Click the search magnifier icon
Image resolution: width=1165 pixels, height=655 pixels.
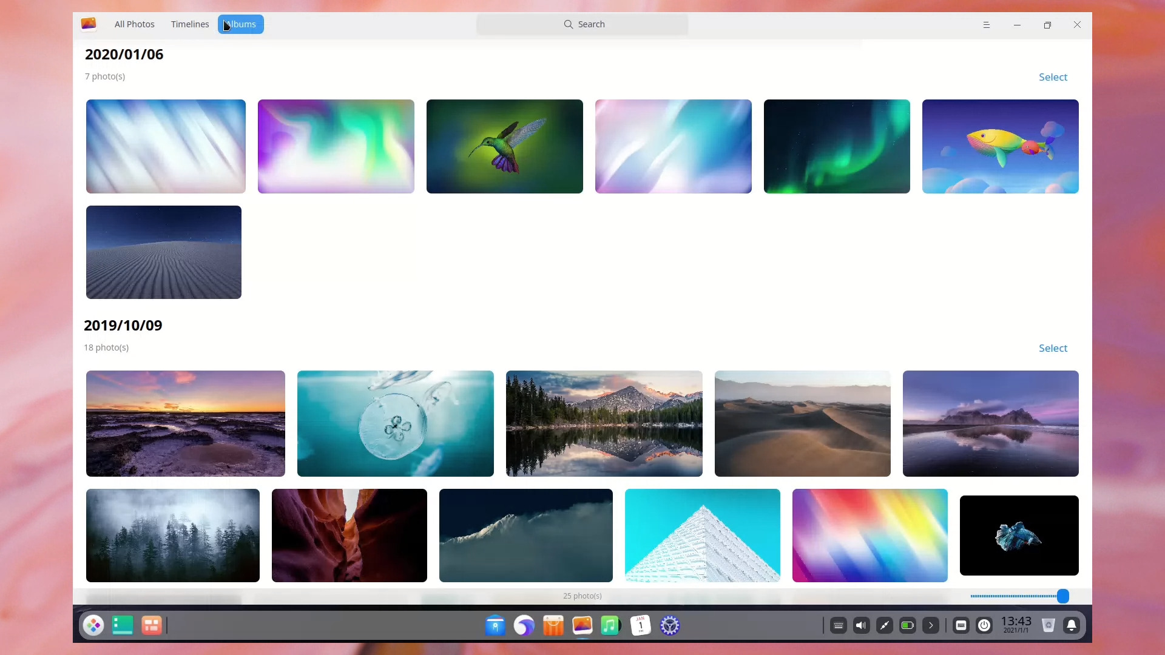568,24
